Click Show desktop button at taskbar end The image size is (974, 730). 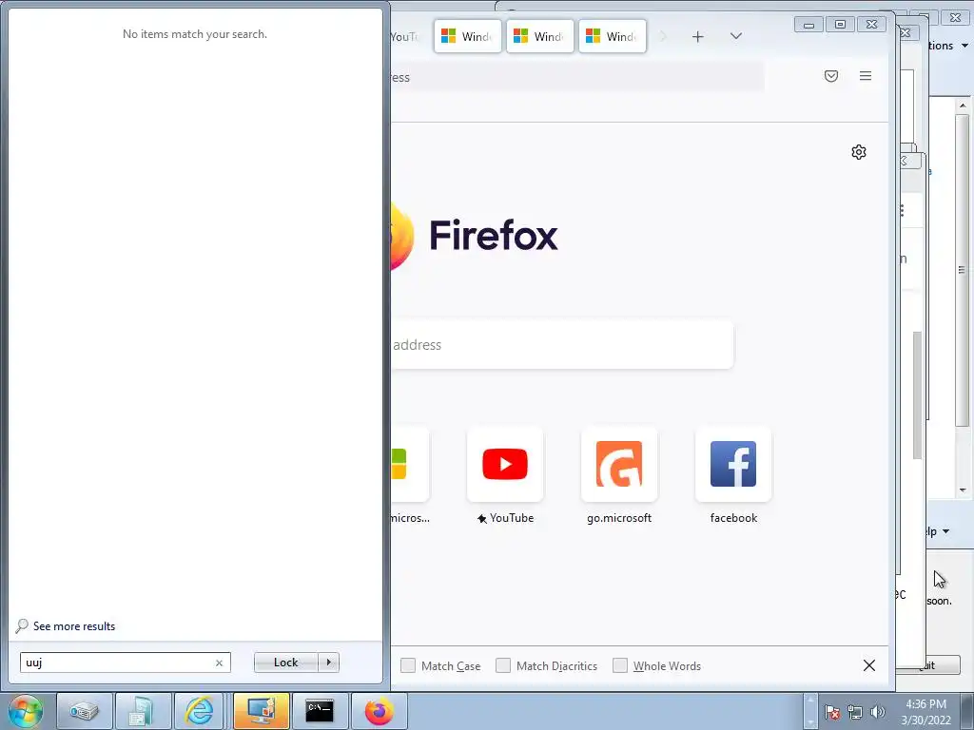click(x=967, y=711)
